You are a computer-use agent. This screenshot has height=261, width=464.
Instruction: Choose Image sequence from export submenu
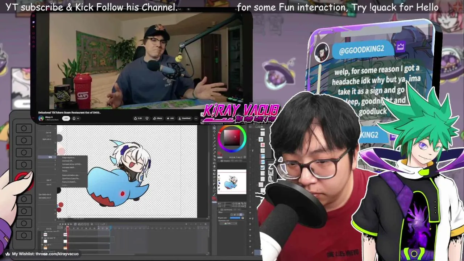pos(69,158)
